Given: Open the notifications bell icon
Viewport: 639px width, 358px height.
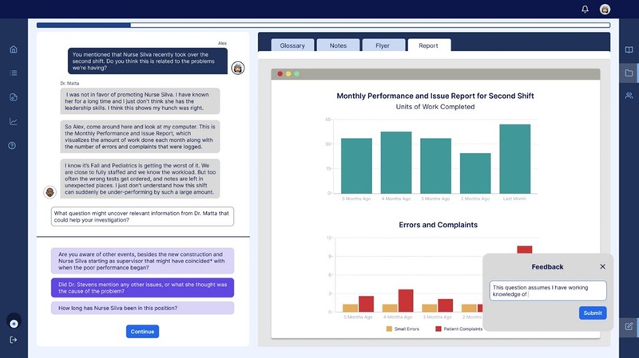Looking at the screenshot, I should [585, 9].
